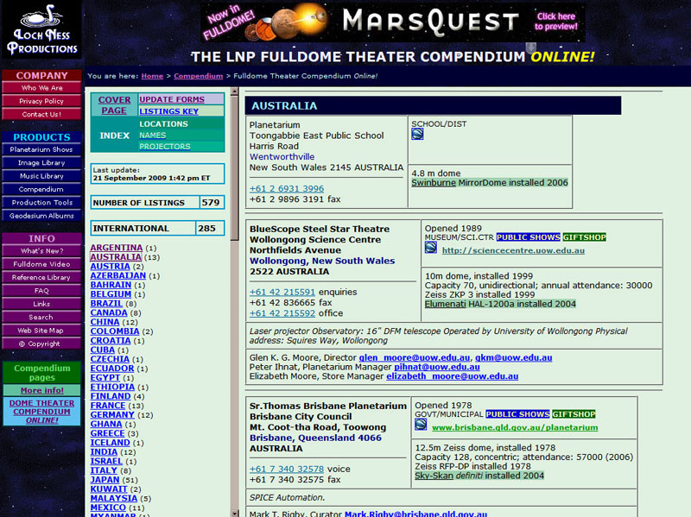Open the Cover Page link
Viewport: 691px width, 517px height.
tap(114, 104)
